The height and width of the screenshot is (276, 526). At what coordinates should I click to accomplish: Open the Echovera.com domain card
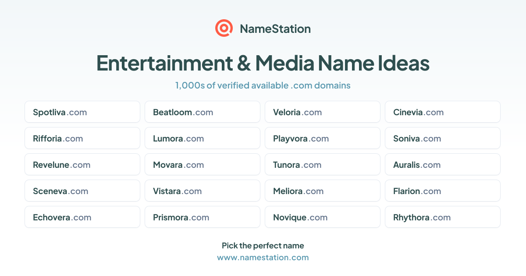(x=82, y=217)
